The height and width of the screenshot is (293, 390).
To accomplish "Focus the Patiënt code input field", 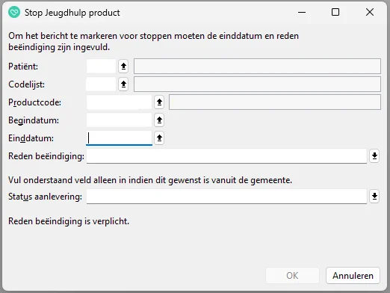I will [x=101, y=67].
